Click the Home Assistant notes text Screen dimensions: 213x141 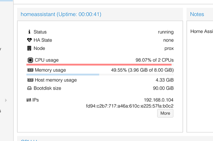click(x=202, y=31)
